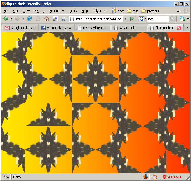Open the msg bookmarks folder
The image size is (191, 181).
point(133,11)
